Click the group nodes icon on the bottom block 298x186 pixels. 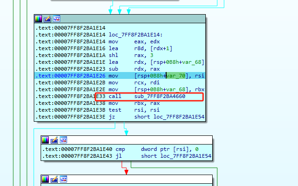pos(63,180)
